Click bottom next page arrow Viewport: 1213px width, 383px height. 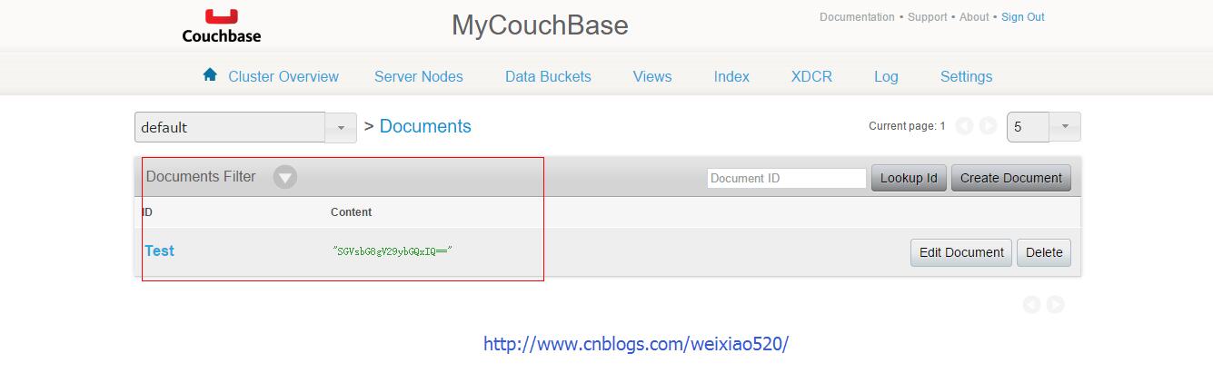coord(1055,304)
